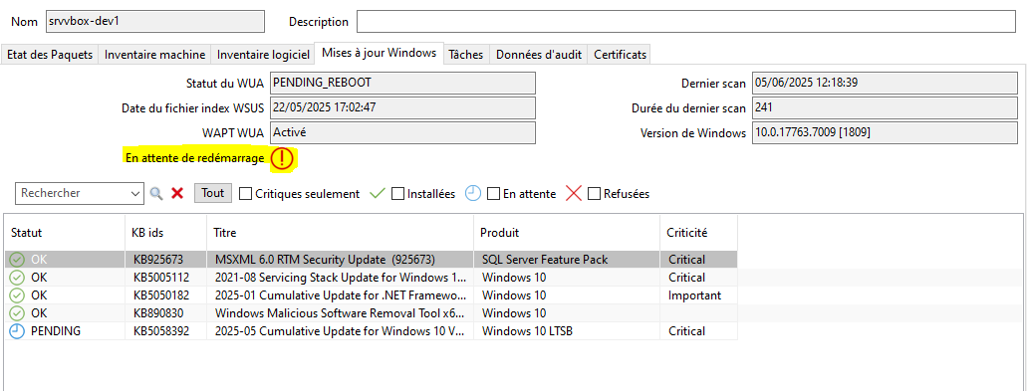Viewport: 1027px width, 391px height.
Task: Click Durée du dernier scan field 241
Action: coord(885,107)
